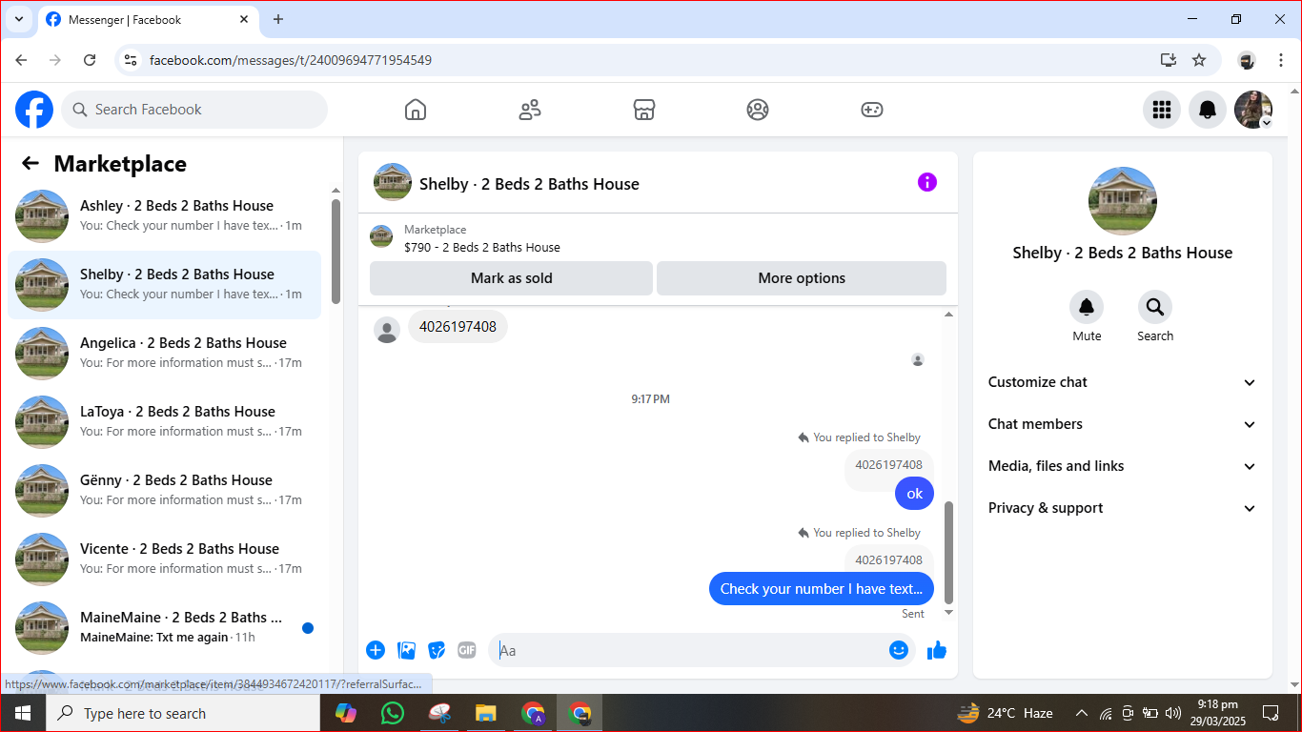Image resolution: width=1302 pixels, height=732 pixels.
Task: Open the Windows Start menu
Action: click(22, 713)
